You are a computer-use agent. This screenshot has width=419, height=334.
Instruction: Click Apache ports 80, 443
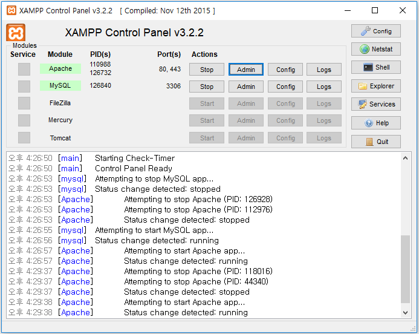coord(170,69)
